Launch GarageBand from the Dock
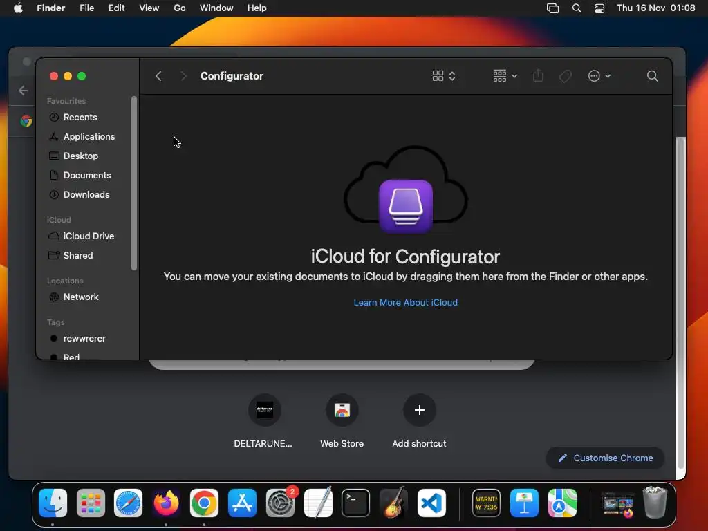This screenshot has height=531, width=708. pyautogui.click(x=393, y=503)
